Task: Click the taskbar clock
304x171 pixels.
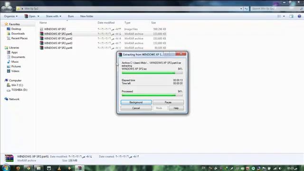Action: 292,168
